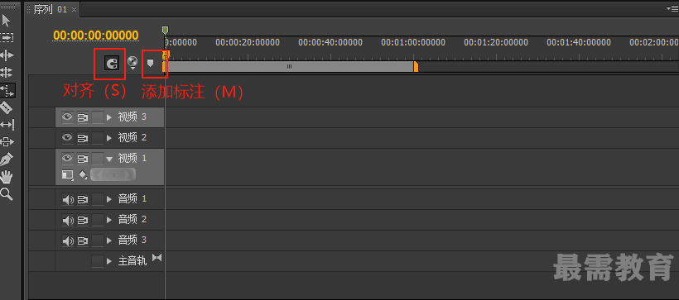Expand the 视频 3 track triangle
Image resolution: width=679 pixels, height=300 pixels.
point(109,117)
